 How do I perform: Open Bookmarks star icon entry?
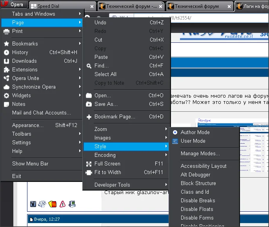tap(7, 44)
